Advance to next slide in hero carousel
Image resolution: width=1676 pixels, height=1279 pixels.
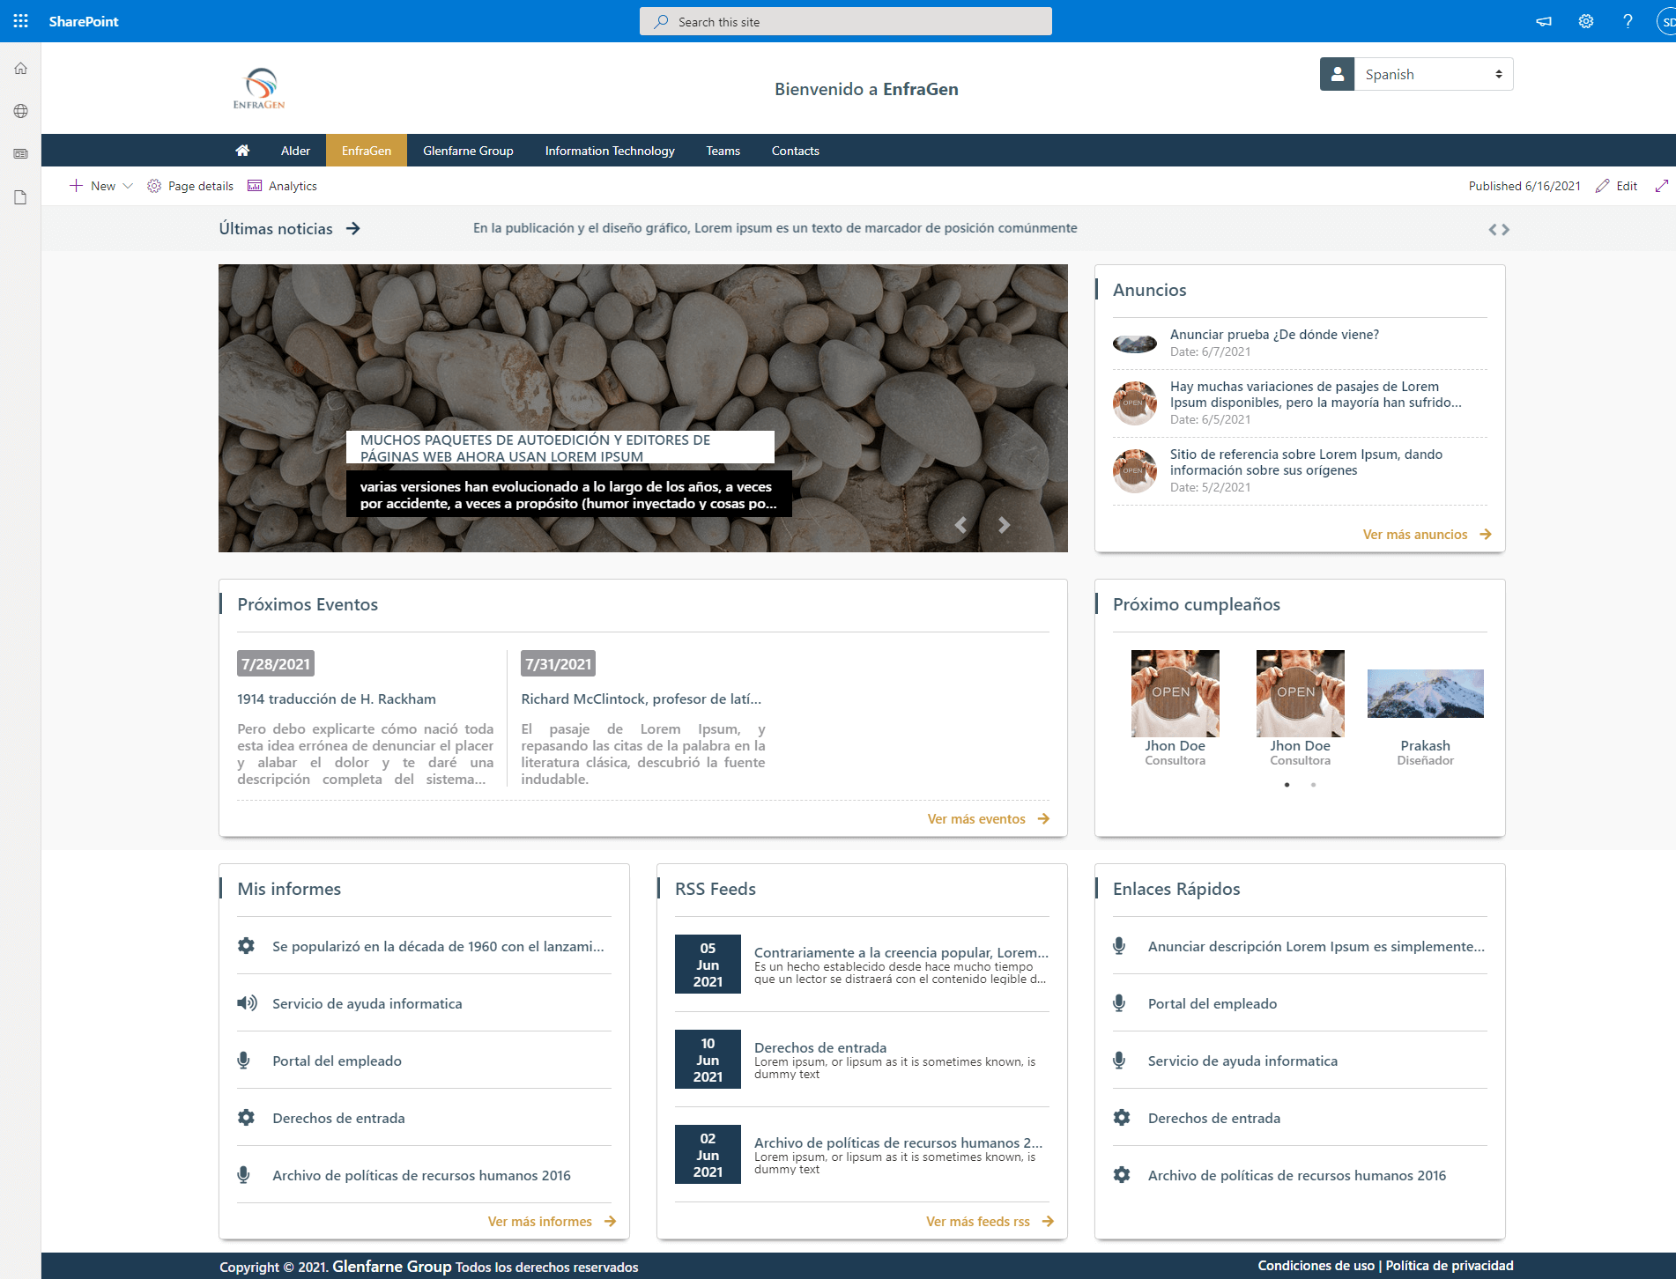1004,525
